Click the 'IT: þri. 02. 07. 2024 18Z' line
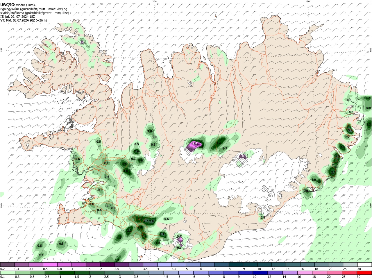The width and height of the screenshot is (372, 279). 18,17
